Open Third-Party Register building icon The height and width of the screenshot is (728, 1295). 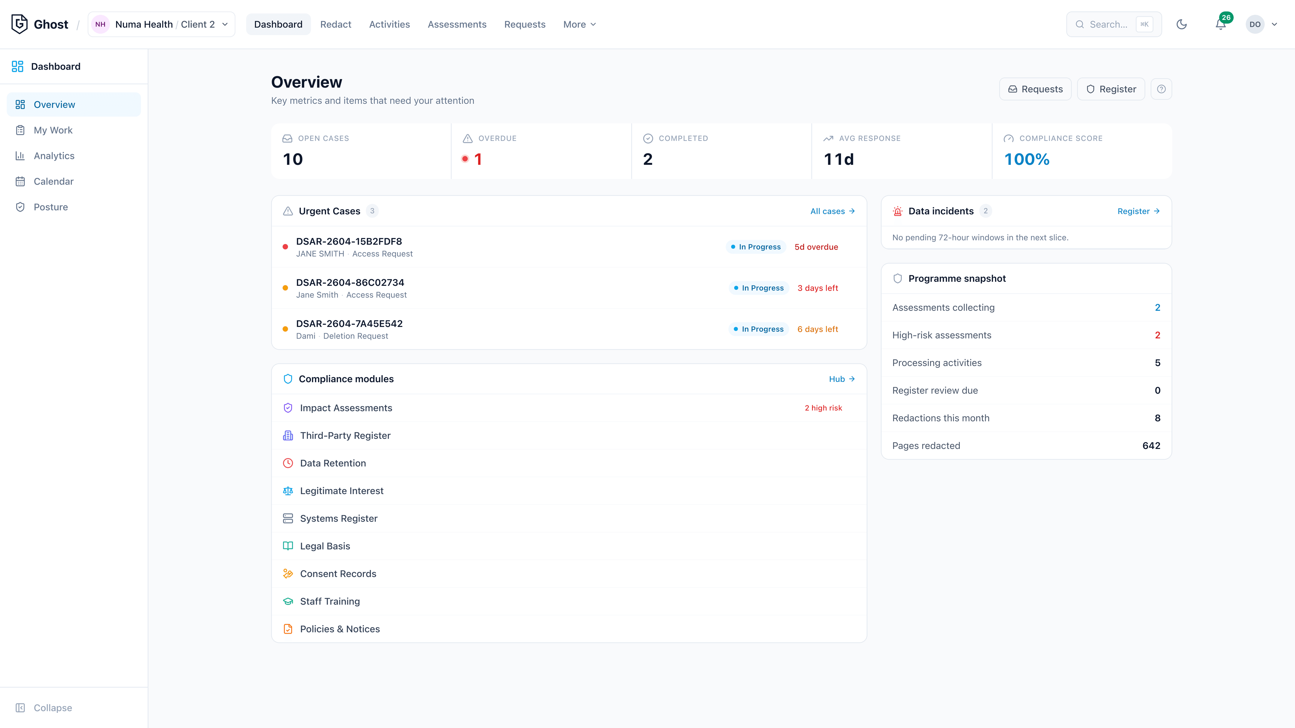pos(288,435)
